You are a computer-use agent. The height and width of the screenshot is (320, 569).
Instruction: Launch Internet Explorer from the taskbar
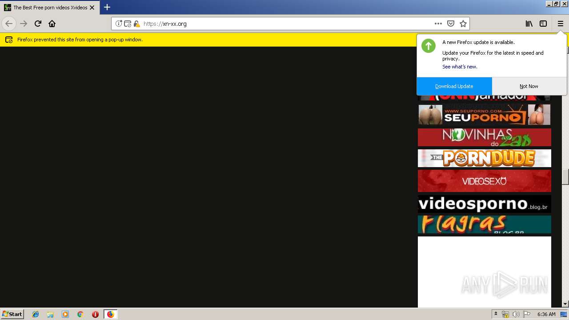click(x=36, y=314)
